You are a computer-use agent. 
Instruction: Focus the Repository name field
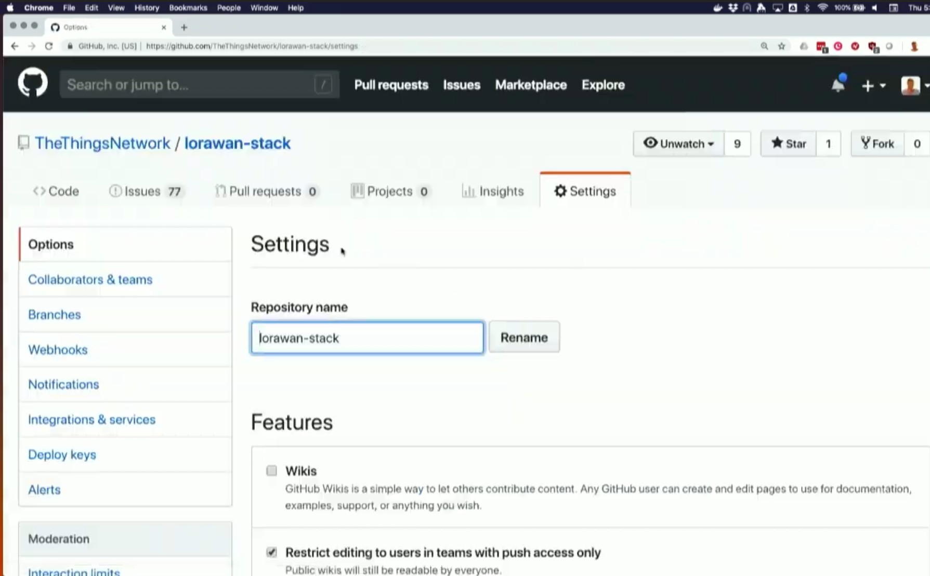pos(368,338)
